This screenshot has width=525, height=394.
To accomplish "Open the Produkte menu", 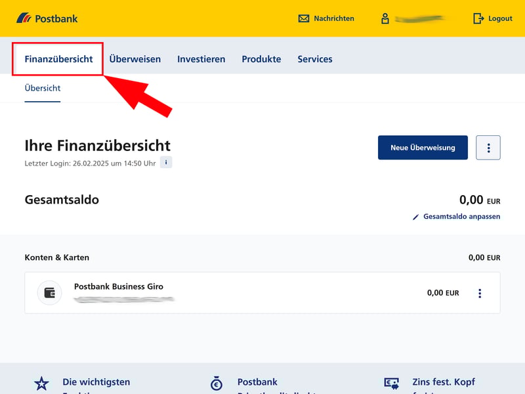I will [261, 59].
